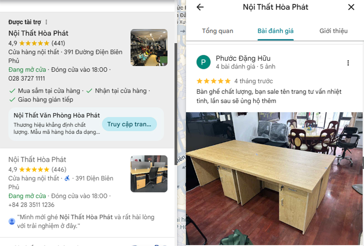The width and height of the screenshot is (364, 246).
Task: Open options menu for Phước Đặng Hữu review
Action: [348, 63]
